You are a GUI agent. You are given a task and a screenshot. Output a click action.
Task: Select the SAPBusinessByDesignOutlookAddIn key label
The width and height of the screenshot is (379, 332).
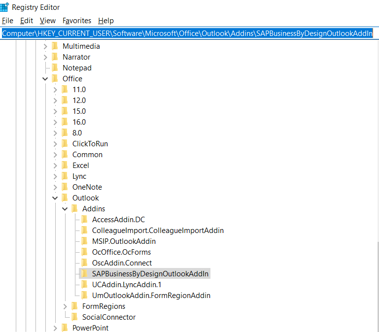tap(150, 274)
